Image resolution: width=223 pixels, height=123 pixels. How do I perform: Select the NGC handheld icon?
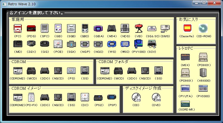pyautogui.click(x=98, y=44)
